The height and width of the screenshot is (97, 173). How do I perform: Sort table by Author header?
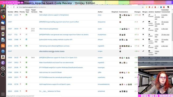[x=100, y=12]
